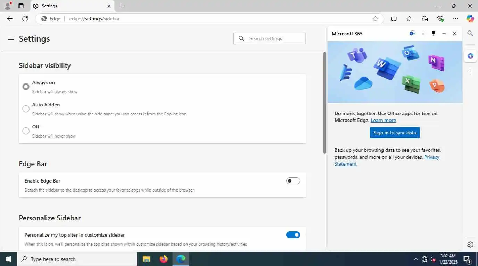Click settings page vertical scrollbar

(x=325, y=103)
